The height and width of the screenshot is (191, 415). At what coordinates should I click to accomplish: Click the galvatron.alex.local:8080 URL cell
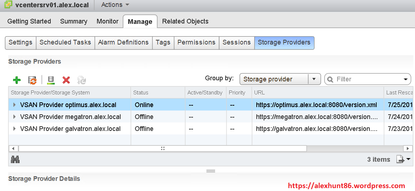point(318,129)
